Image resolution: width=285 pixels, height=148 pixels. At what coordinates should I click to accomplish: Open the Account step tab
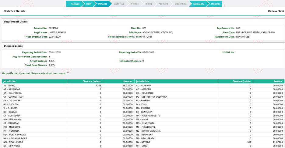(x=75, y=4)
